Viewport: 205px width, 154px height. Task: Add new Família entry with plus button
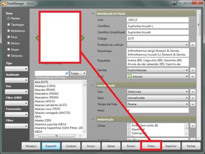(x=193, y=70)
